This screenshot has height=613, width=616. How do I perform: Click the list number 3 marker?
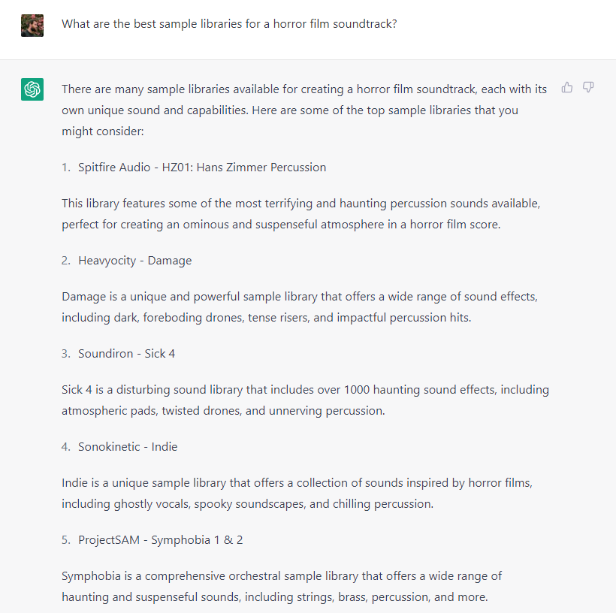(66, 354)
